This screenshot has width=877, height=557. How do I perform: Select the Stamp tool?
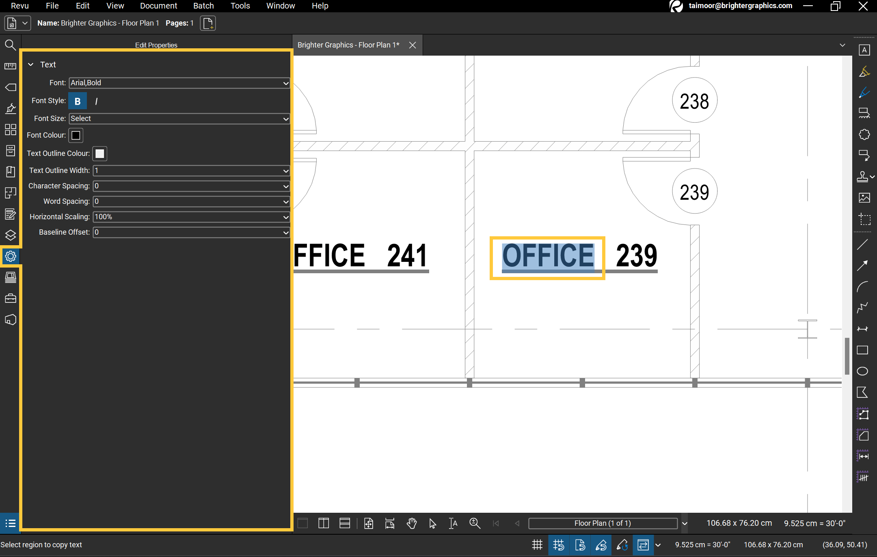(863, 176)
